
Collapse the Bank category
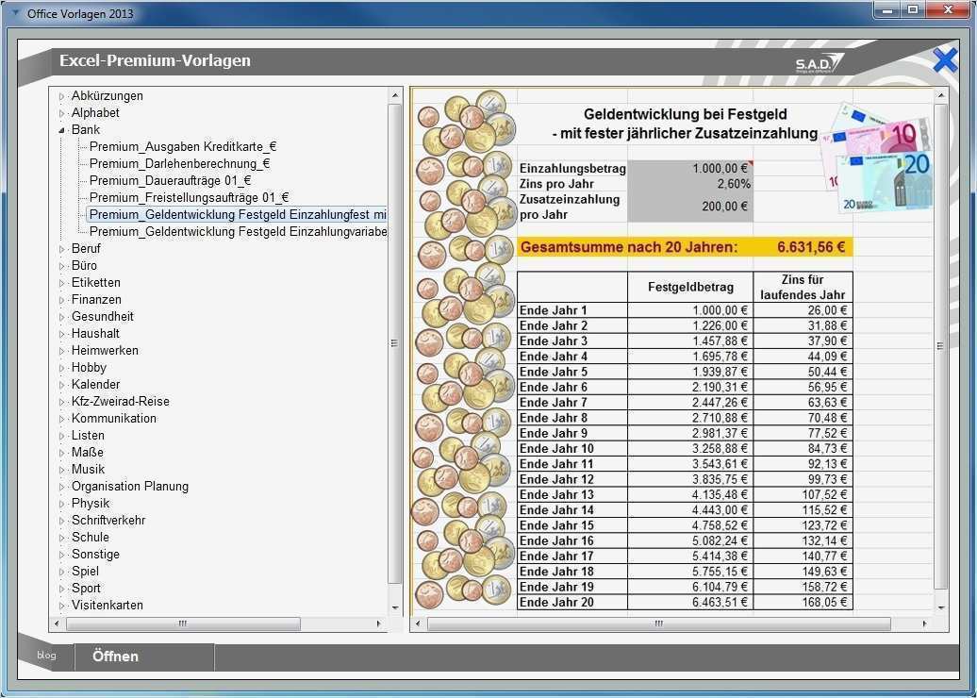[61, 130]
